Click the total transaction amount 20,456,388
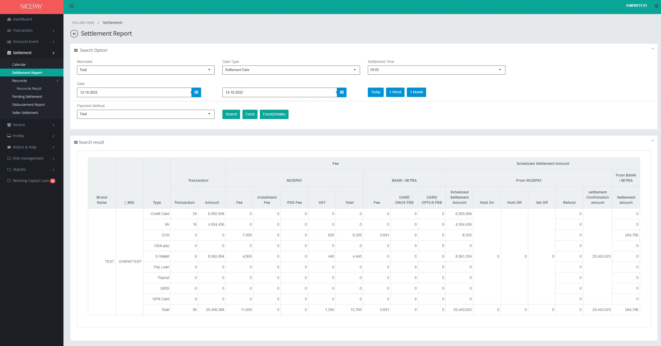The image size is (661, 346). tap(215, 310)
